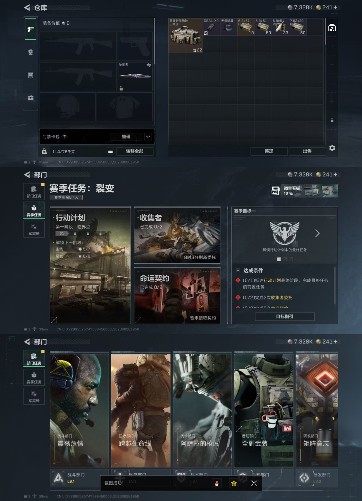
Task: Dismiss the 截图成功 toast with the X
Action: click(254, 483)
